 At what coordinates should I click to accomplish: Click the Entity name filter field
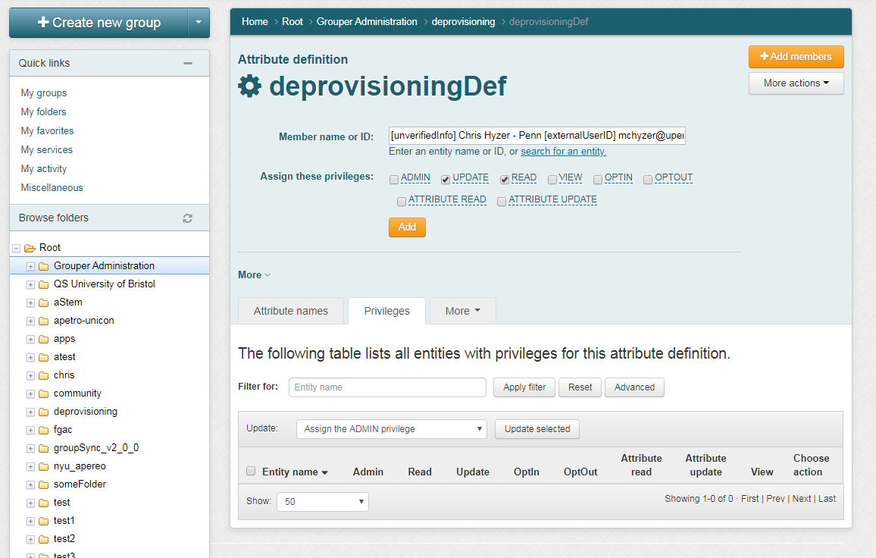pos(387,387)
